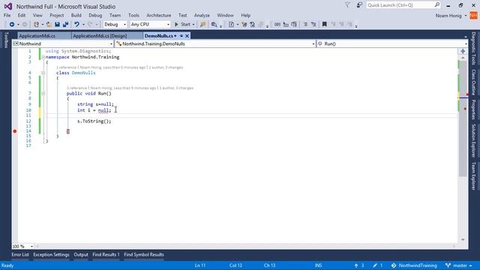
Task: Open the Find Results 1 panel tab
Action: [x=106, y=255]
